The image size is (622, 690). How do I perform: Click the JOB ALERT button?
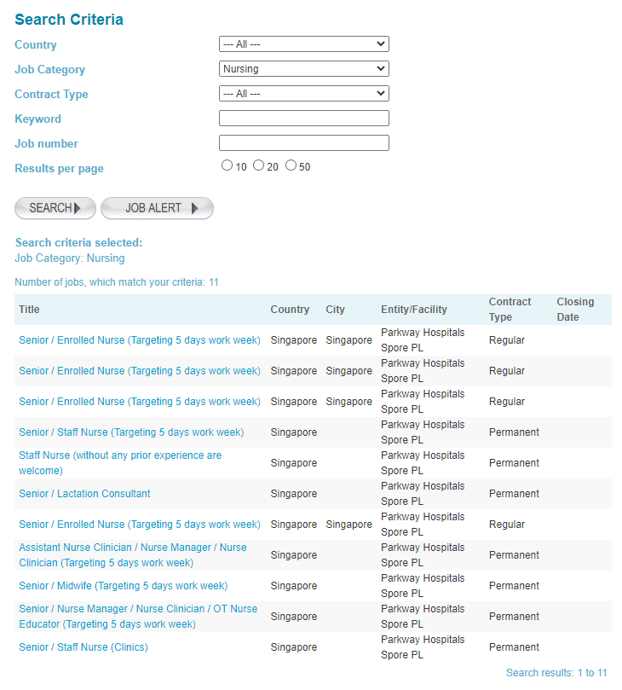click(157, 208)
